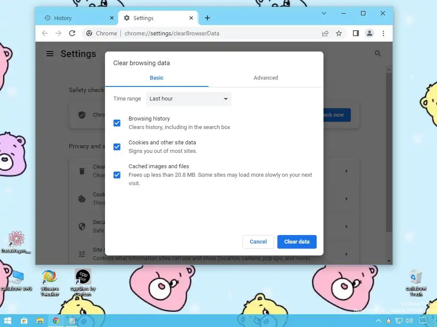437x327 pixels.
Task: Open the Notepad taskbar icon
Action: pyautogui.click(x=72, y=321)
